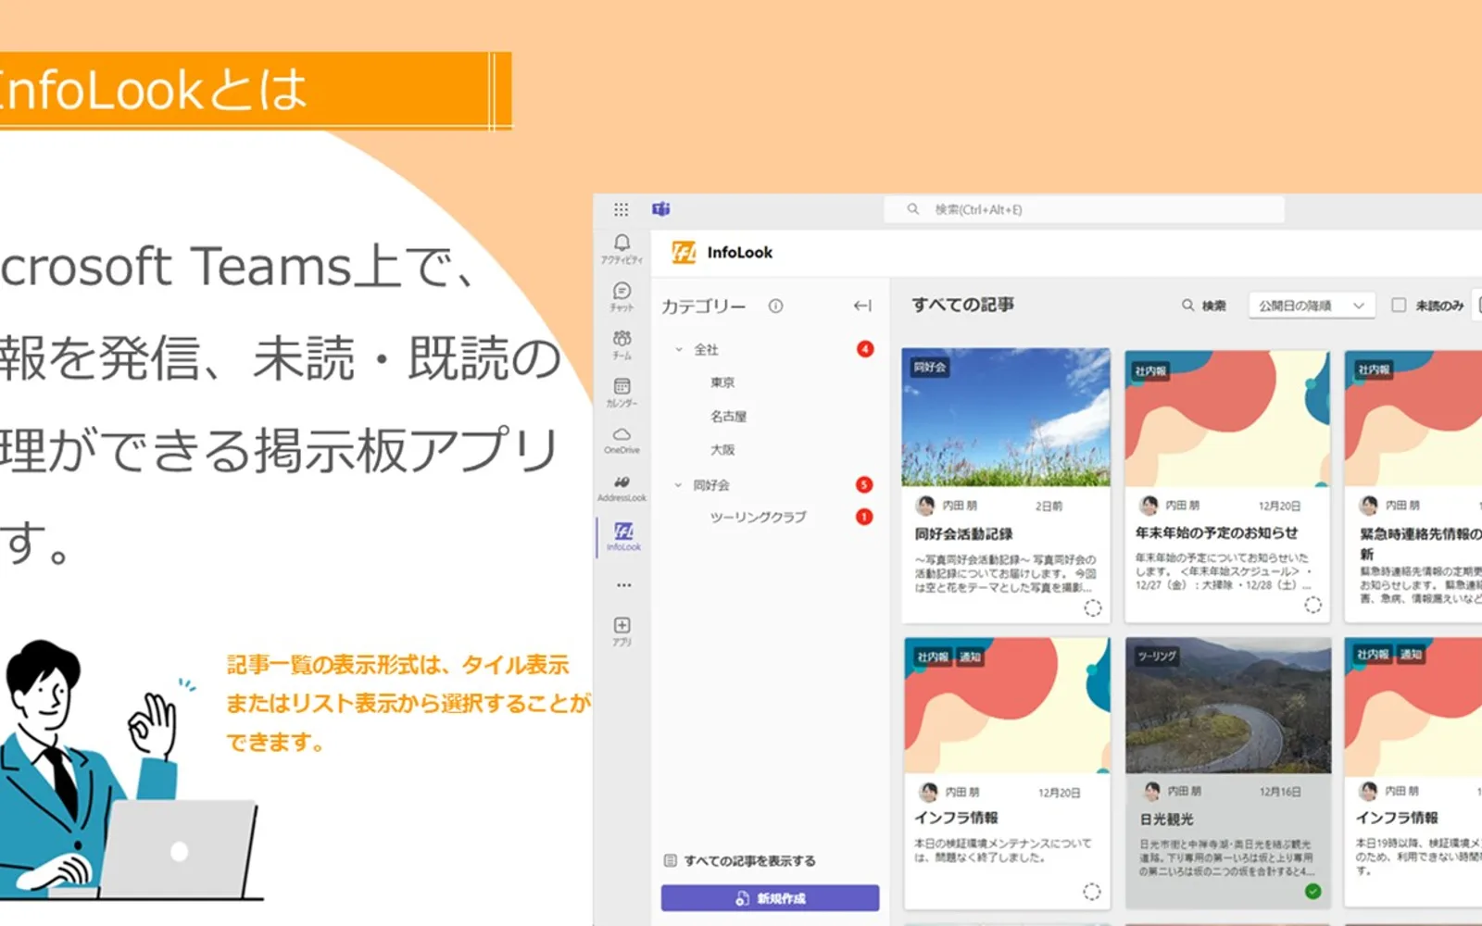Click the 2日前 date on first card
The width and height of the screenshot is (1482, 926).
[x=1049, y=507]
